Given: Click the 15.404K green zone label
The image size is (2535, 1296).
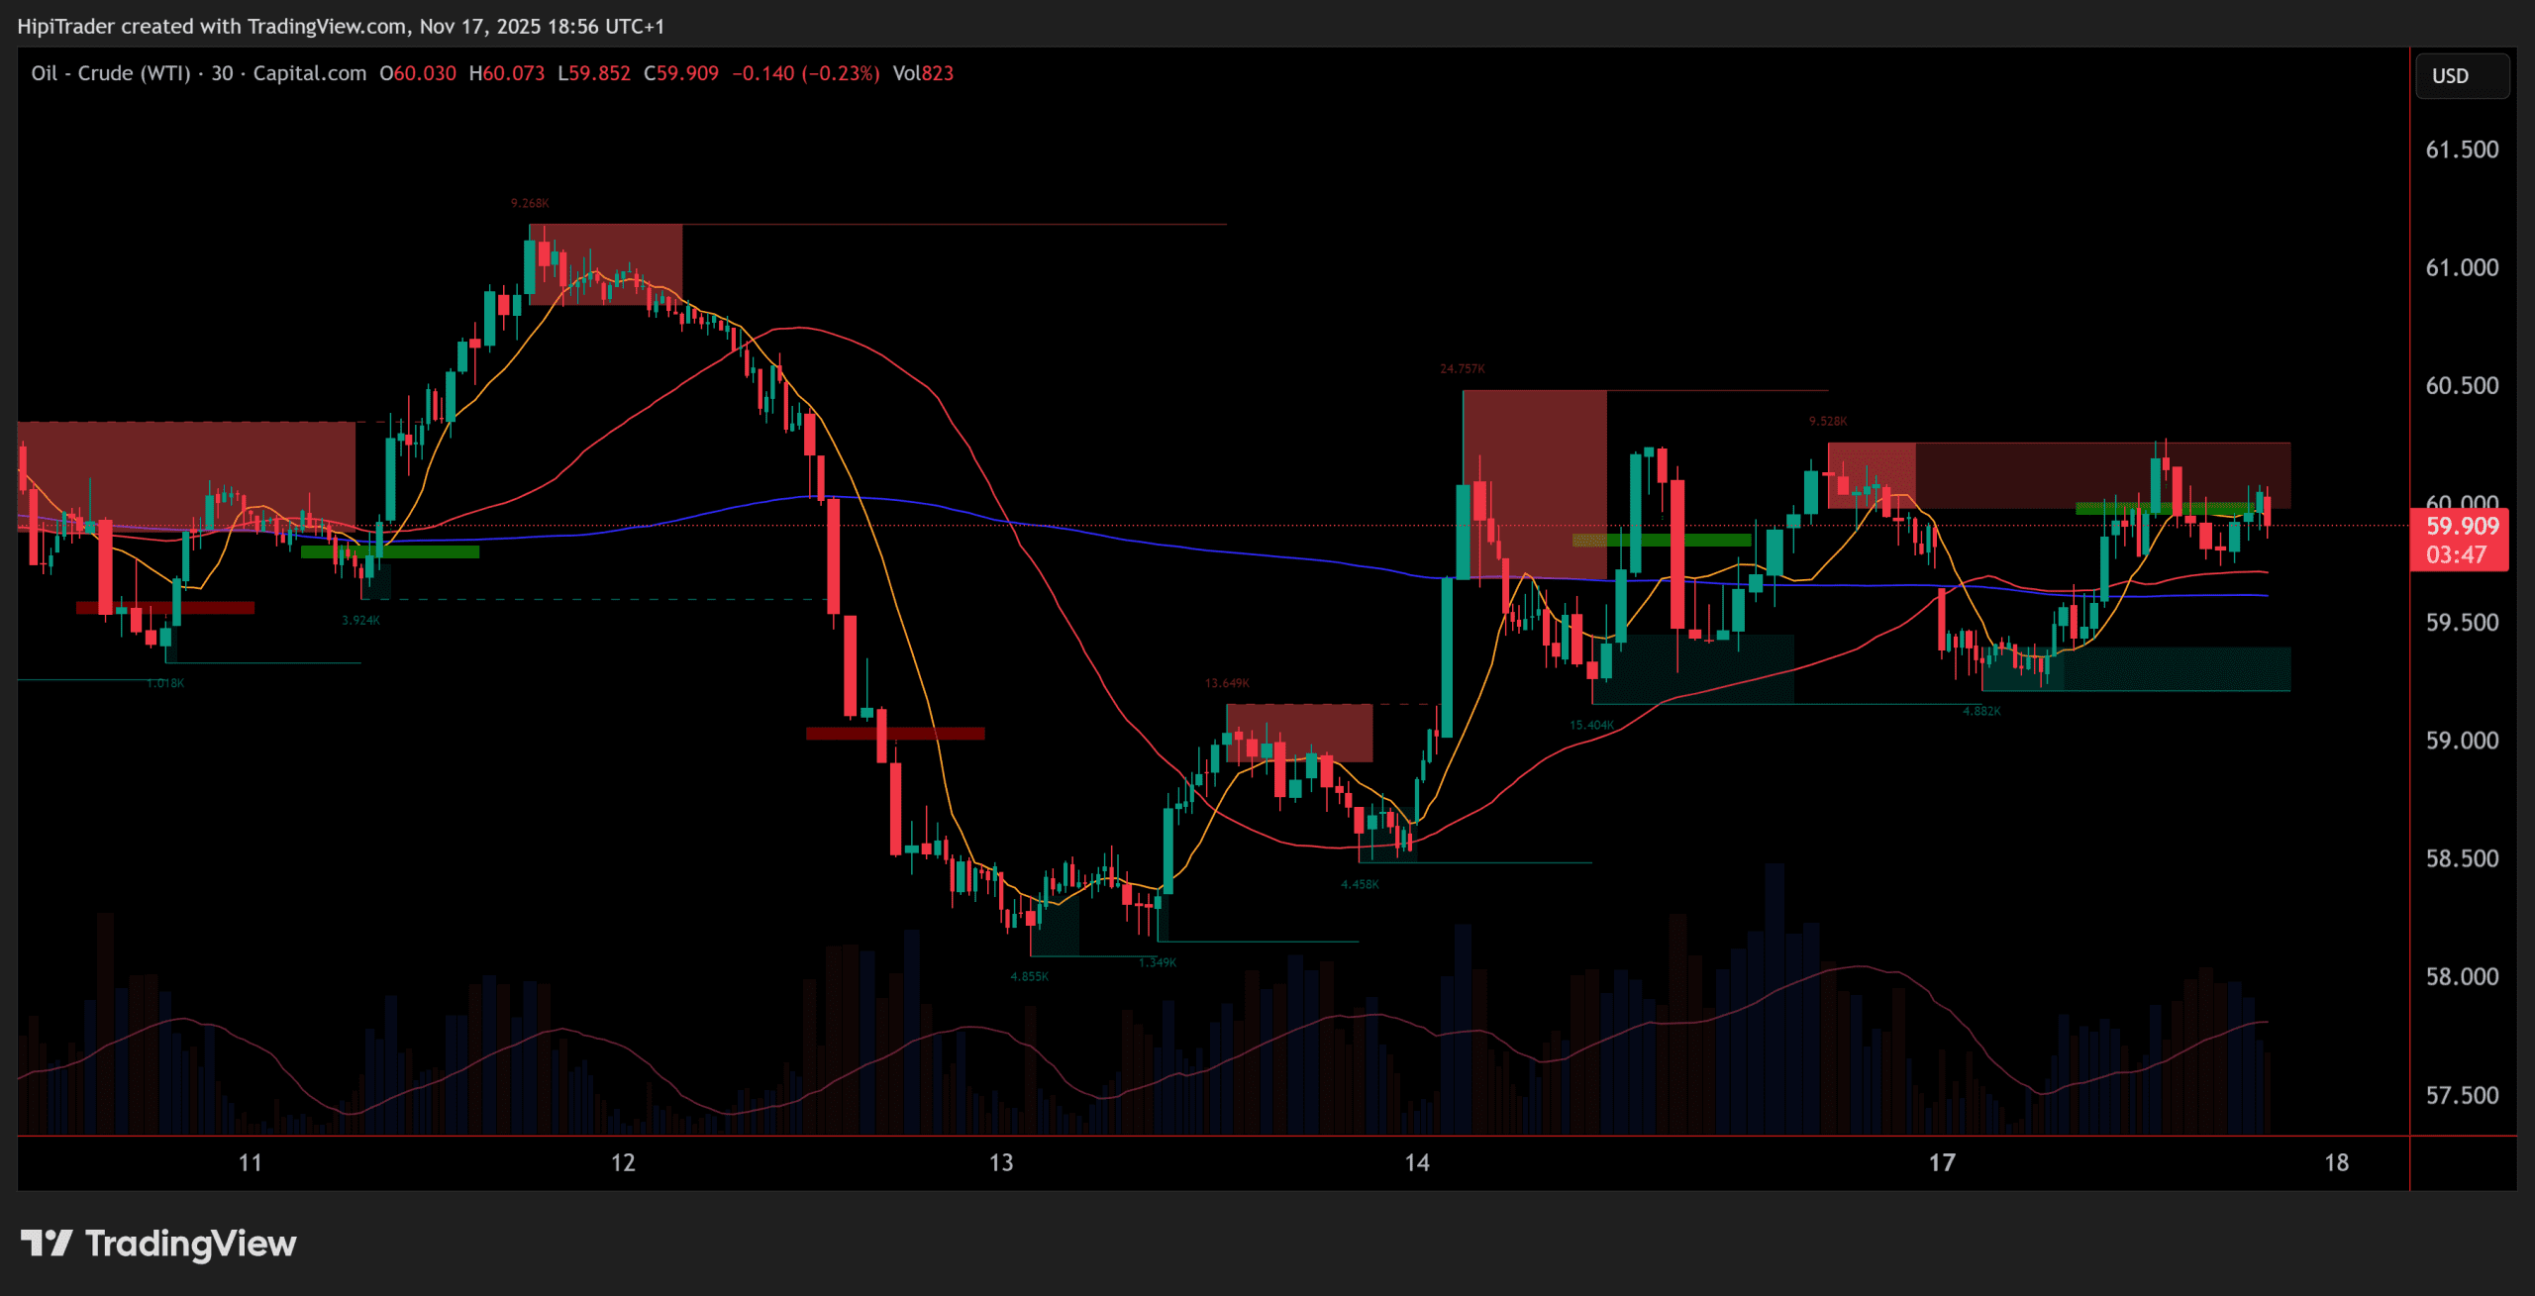Looking at the screenshot, I should (1591, 726).
